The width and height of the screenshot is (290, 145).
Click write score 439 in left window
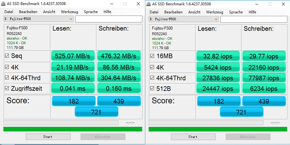(119, 101)
